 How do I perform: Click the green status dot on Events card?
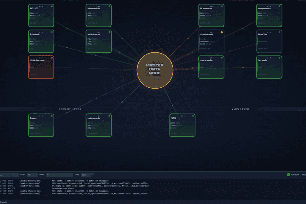52,116
